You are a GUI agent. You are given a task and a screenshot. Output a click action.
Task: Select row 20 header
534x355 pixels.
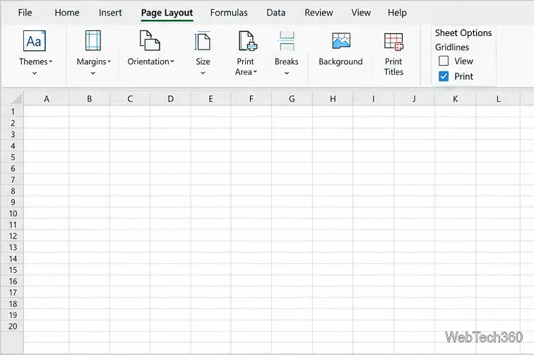(x=13, y=326)
